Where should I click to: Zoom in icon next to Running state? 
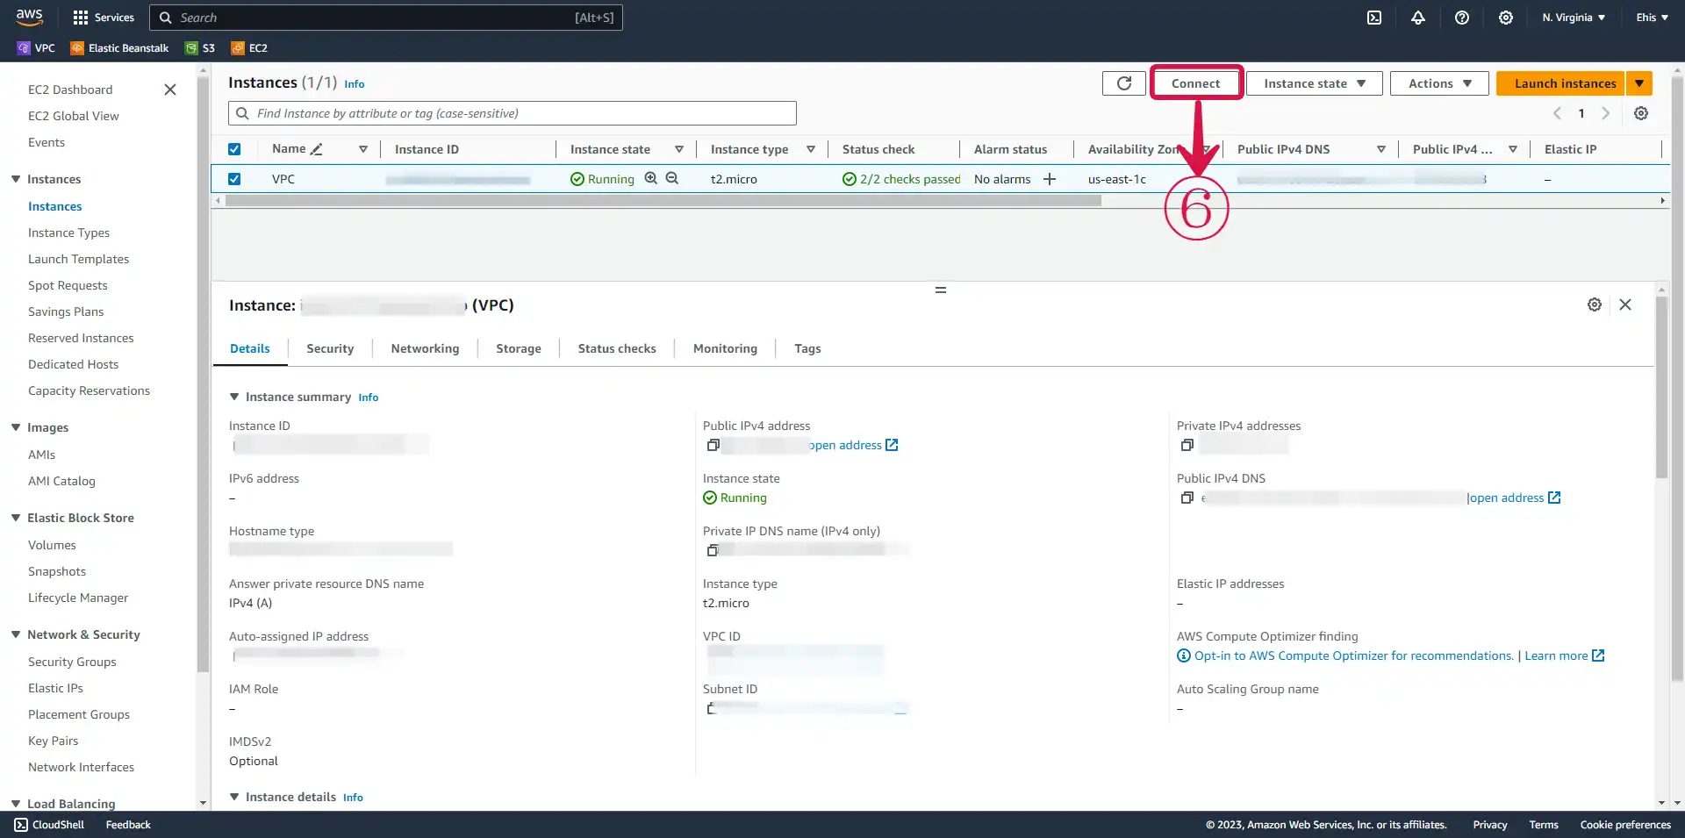click(651, 178)
